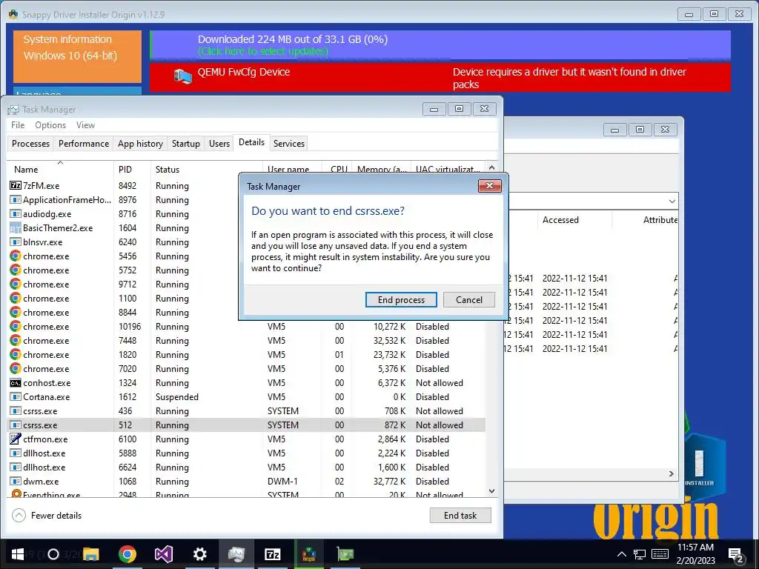Switch to the Performance tab

pyautogui.click(x=84, y=144)
